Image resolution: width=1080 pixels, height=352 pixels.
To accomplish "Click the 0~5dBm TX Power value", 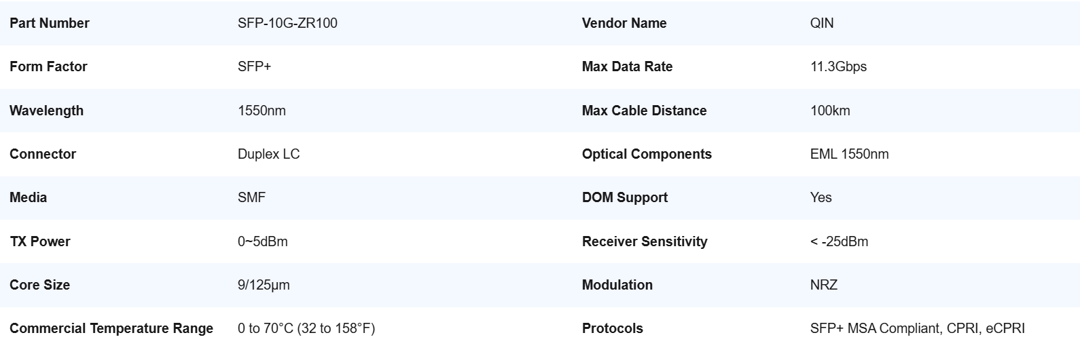I will pos(262,241).
